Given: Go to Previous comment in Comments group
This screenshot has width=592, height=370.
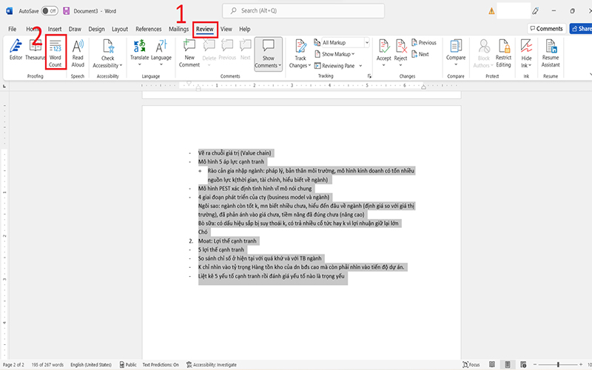Looking at the screenshot, I should pyautogui.click(x=227, y=50).
